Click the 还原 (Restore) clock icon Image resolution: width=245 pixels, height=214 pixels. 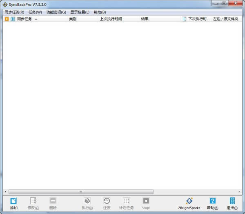point(107,201)
